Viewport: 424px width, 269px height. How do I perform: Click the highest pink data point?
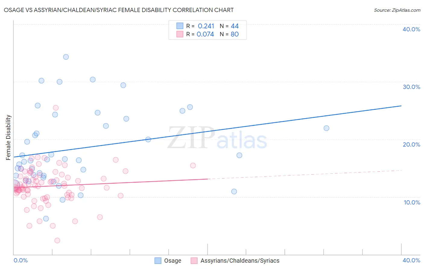point(56,108)
